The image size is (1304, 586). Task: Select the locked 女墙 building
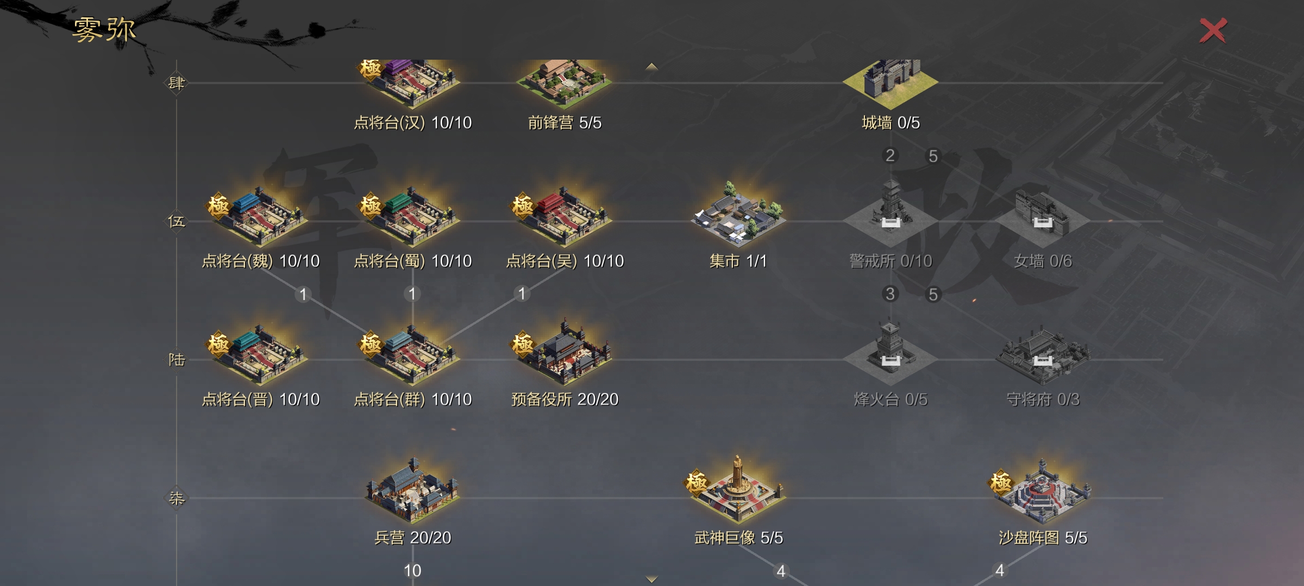click(x=1042, y=217)
